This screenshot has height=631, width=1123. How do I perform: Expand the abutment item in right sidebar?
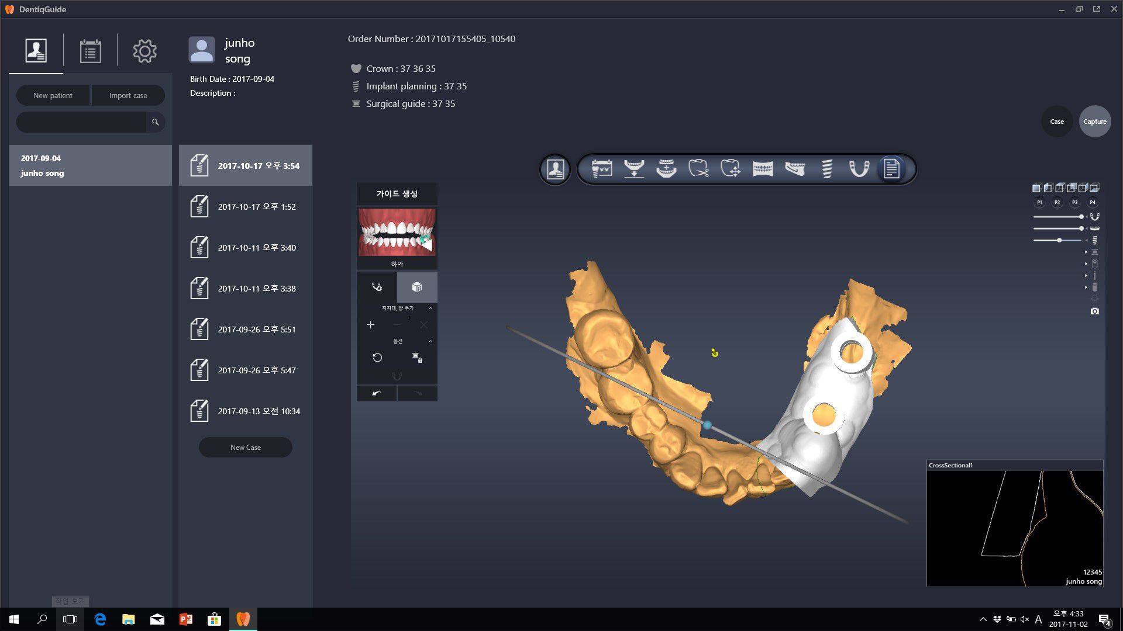pos(1086,252)
